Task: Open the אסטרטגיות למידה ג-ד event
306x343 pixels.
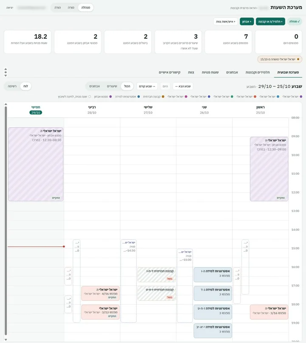Action: pos(212,293)
